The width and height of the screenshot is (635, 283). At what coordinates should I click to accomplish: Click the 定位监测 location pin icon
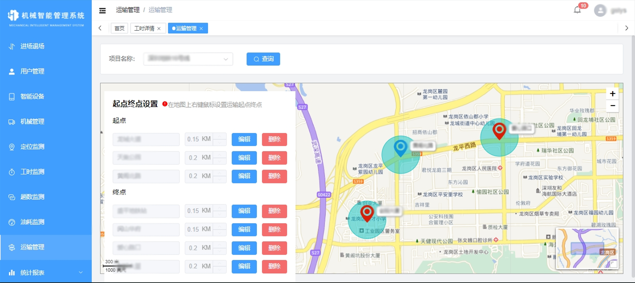[x=12, y=147]
